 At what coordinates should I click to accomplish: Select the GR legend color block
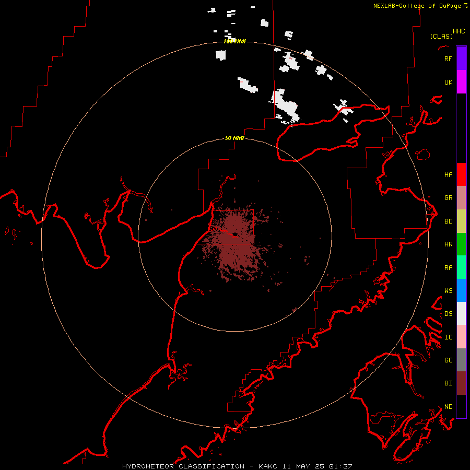461,197
